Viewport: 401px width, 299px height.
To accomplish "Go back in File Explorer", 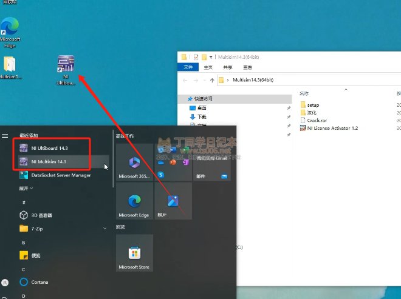I will click(185, 81).
